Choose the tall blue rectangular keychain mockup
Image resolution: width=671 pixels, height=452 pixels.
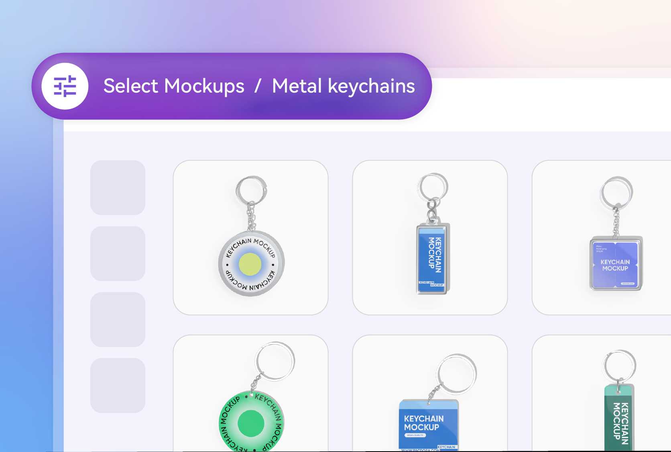tap(430, 238)
